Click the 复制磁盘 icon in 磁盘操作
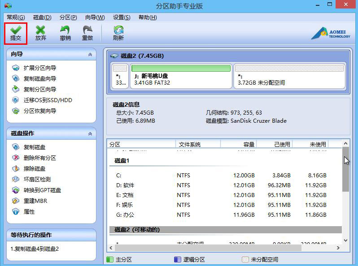 pos(16,147)
